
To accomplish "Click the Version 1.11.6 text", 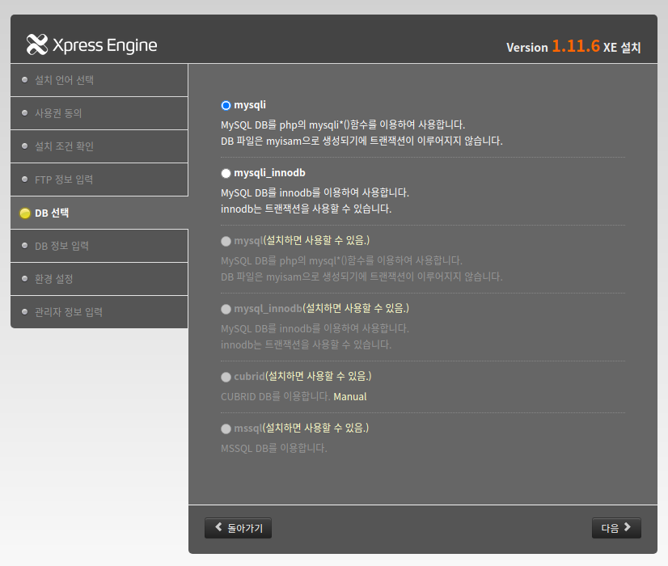I will point(553,46).
